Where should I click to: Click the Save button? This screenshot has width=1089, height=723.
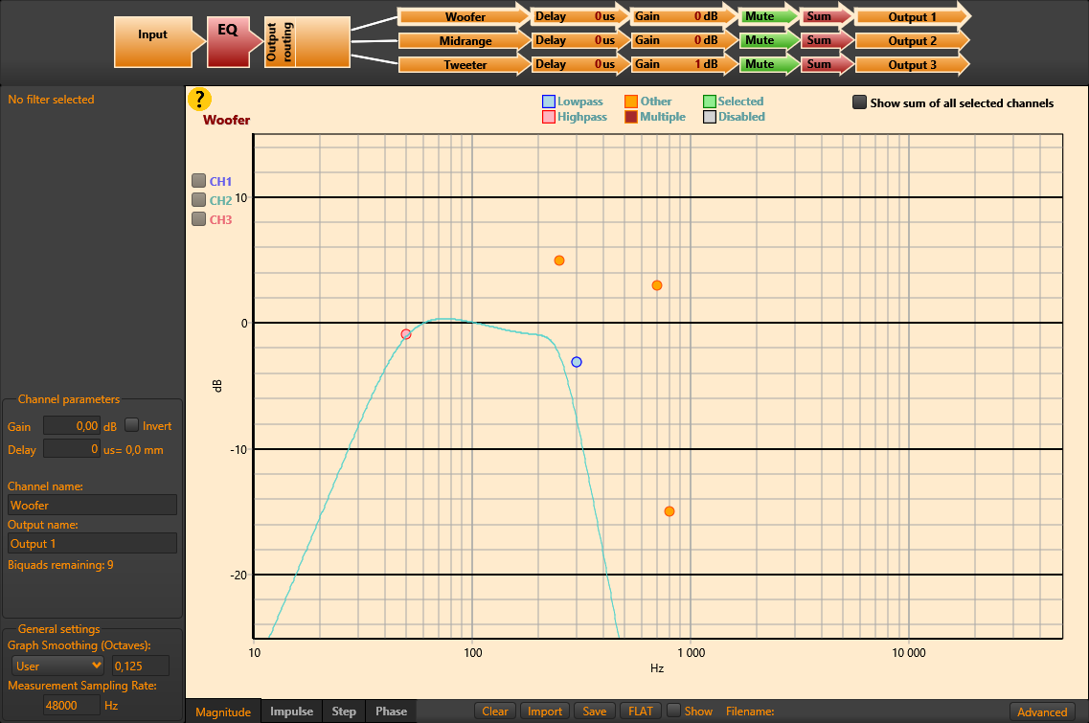[595, 712]
